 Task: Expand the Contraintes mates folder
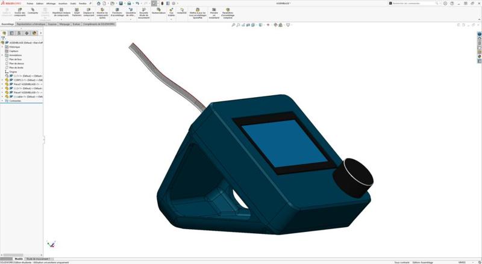pos(2,101)
